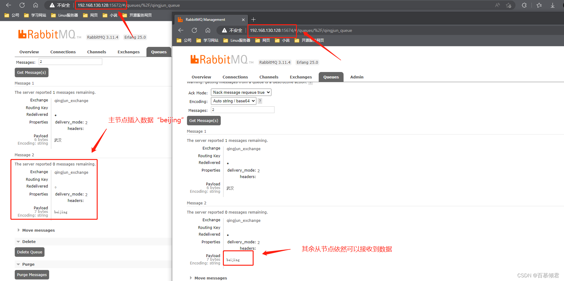Viewport: 564px width, 281px height.
Task: Focus Messages count field in right window
Action: tap(243, 110)
